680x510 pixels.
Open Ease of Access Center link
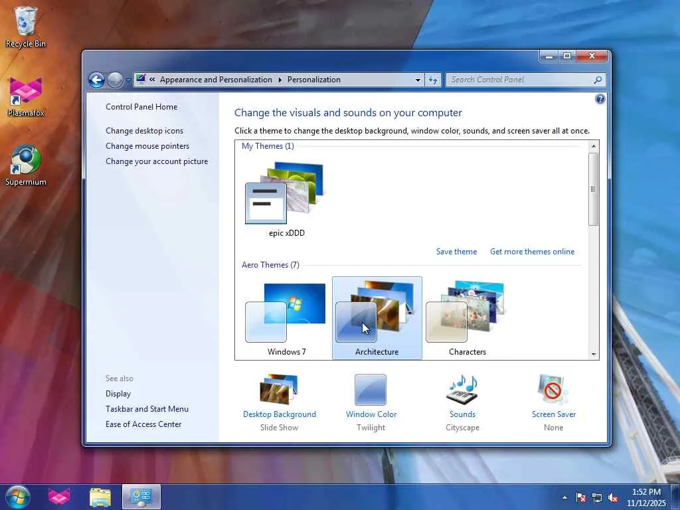[143, 424]
